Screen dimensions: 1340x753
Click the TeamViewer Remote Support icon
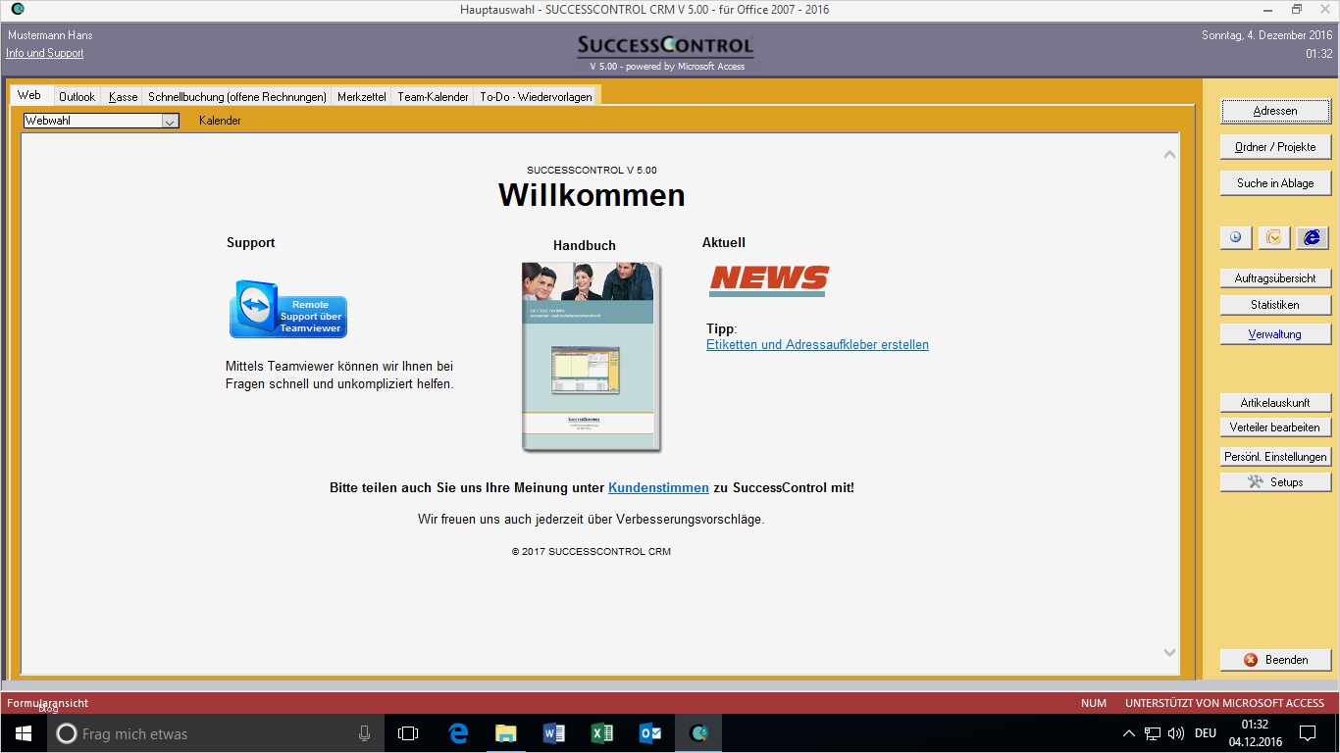click(288, 309)
